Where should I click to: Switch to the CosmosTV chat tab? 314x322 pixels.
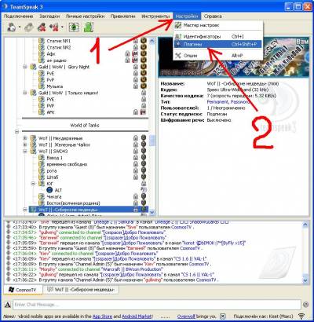tap(23, 290)
